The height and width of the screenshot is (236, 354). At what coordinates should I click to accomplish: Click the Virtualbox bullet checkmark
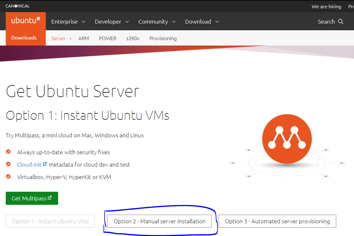(8, 176)
